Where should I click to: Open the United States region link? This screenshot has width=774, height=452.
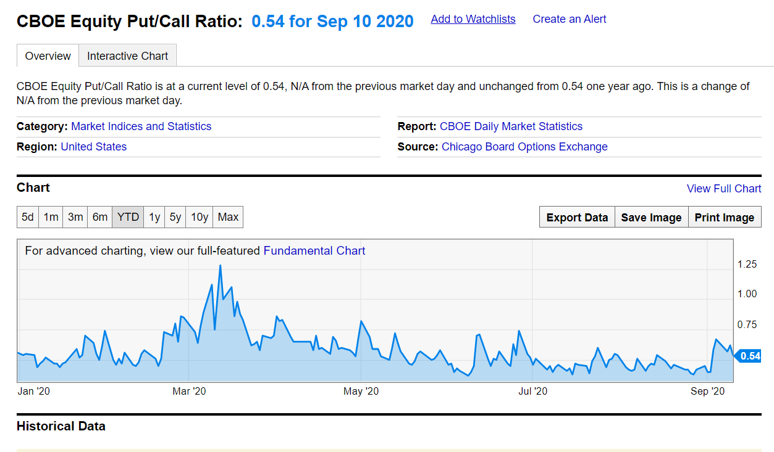click(x=94, y=147)
